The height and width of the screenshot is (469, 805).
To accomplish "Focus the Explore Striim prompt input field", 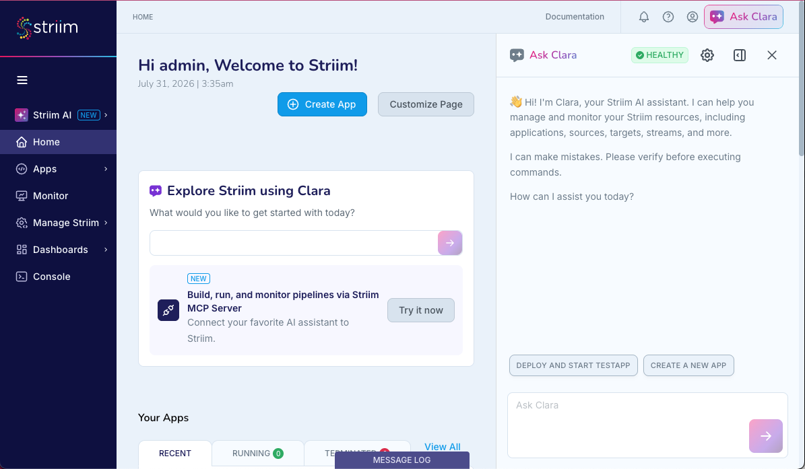I will 294,243.
